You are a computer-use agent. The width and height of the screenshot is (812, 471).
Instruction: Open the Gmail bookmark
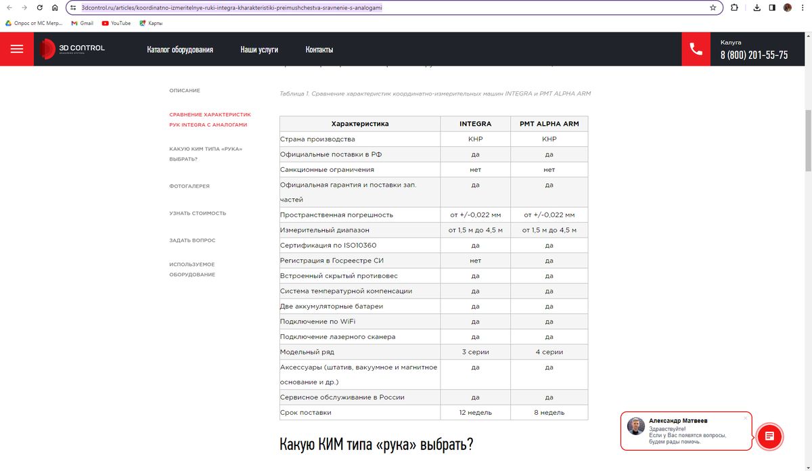[83, 23]
